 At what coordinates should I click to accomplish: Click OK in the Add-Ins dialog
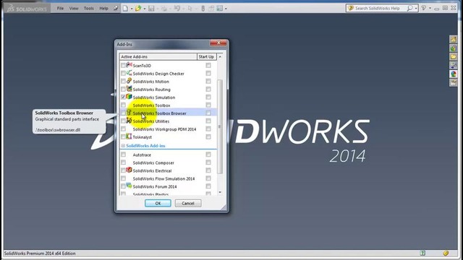click(158, 203)
